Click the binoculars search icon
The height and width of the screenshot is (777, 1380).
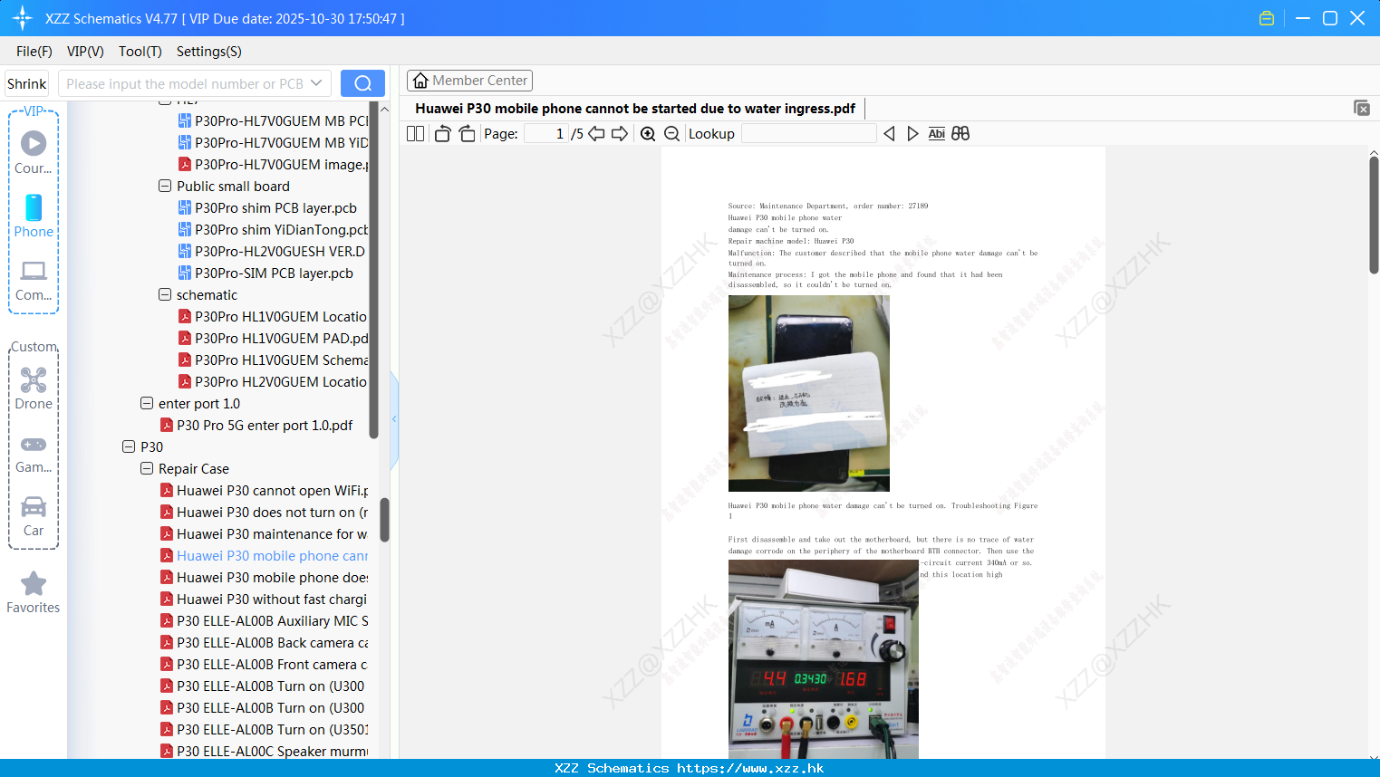pyautogui.click(x=960, y=134)
